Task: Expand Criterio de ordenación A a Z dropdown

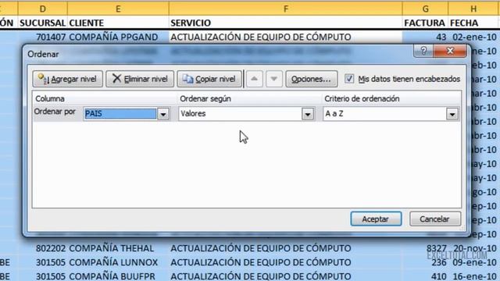Action: coord(452,114)
